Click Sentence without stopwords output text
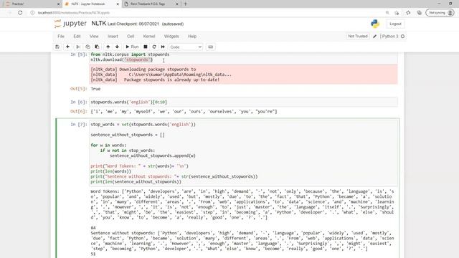 pos(242,241)
